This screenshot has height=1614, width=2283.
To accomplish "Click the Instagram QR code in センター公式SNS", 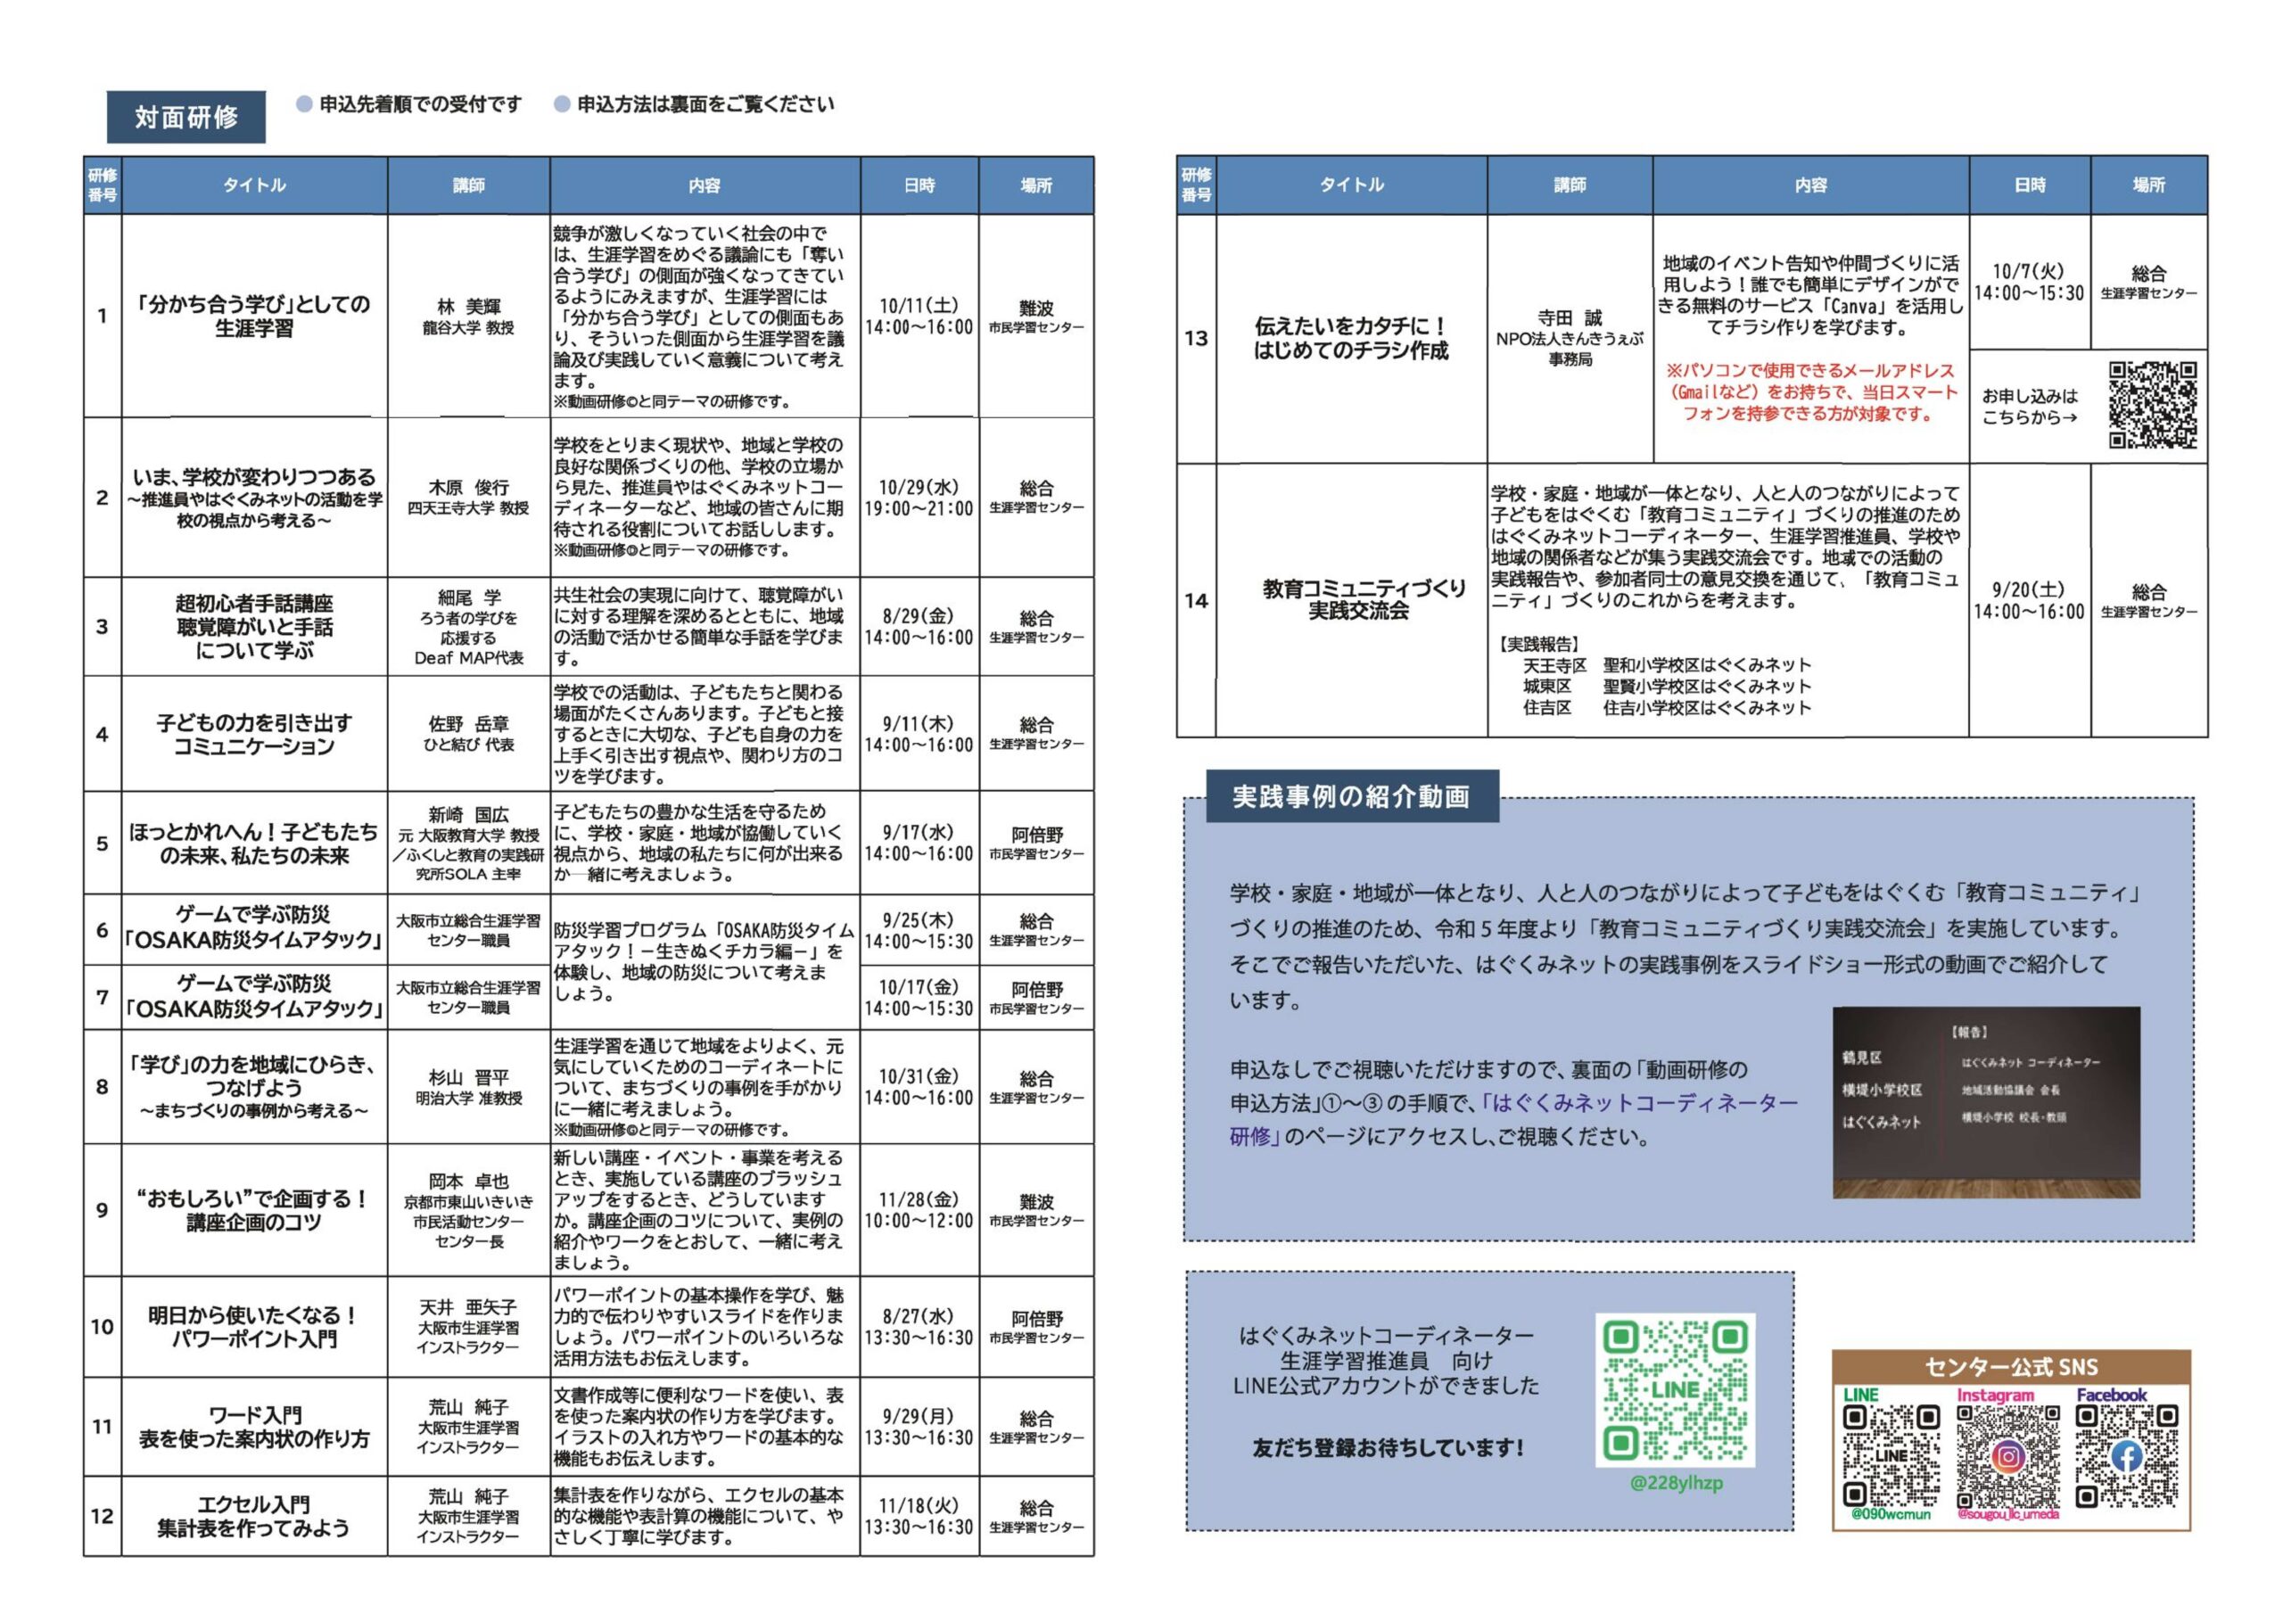I will coord(2008,1457).
